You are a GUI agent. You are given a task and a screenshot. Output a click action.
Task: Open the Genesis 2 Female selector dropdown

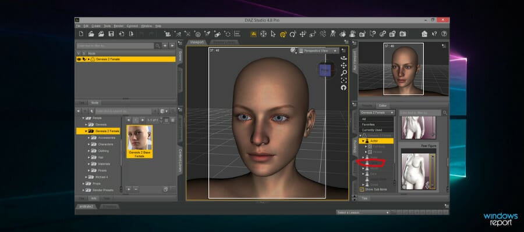point(377,113)
